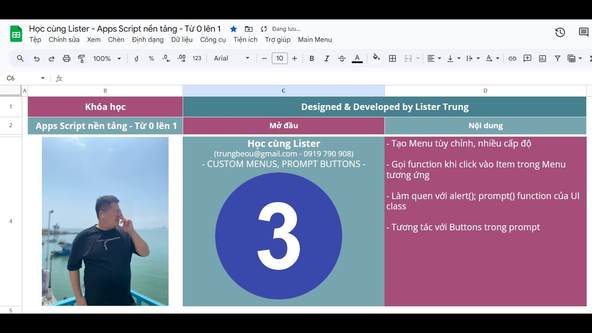Open the Arial font dropdown
Screen dimensions: 592x333
coord(232,58)
